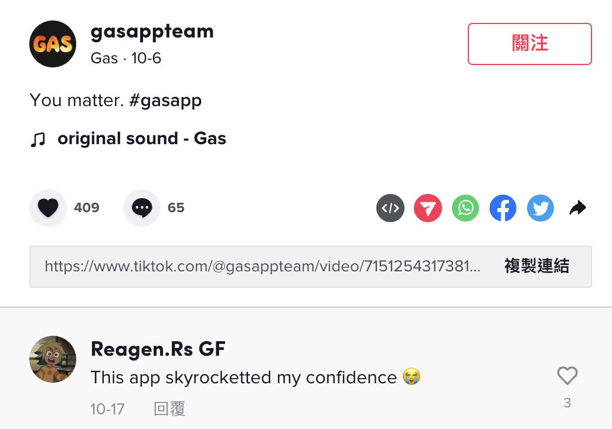Send to friends with red paper-plane icon
This screenshot has width=612, height=429.
coord(428,208)
